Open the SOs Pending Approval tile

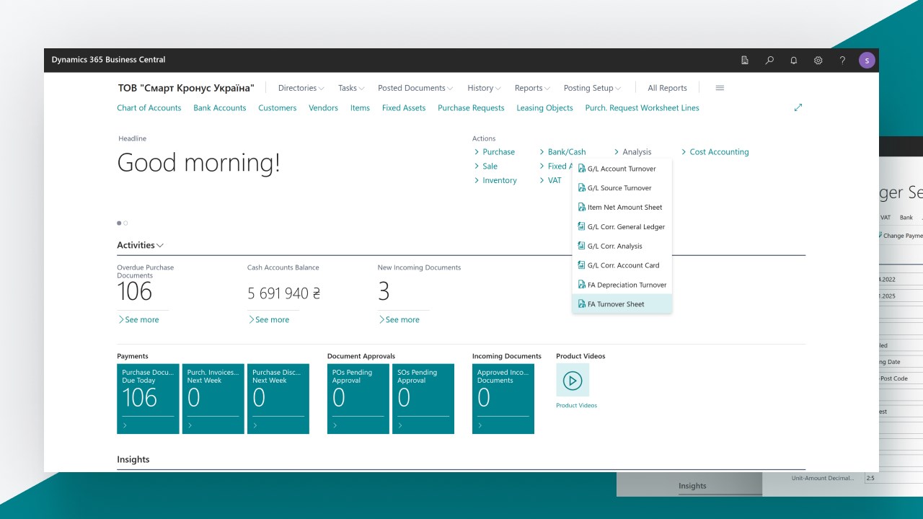pos(423,399)
